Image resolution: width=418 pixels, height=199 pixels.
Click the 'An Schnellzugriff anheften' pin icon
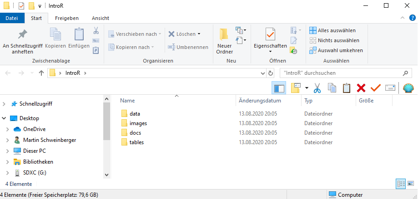[22, 35]
